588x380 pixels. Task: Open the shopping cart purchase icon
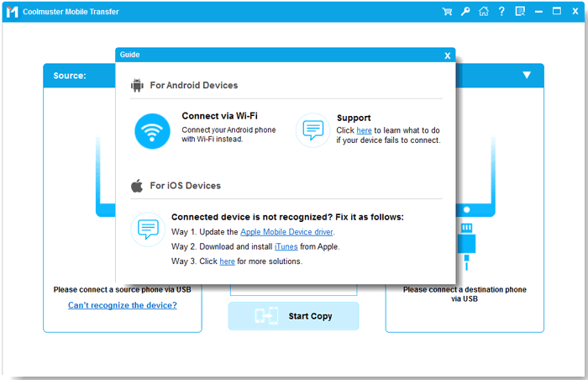[447, 12]
